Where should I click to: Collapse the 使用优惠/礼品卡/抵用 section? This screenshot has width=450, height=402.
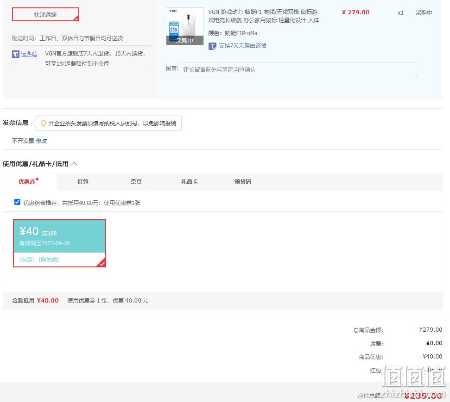[x=74, y=164]
